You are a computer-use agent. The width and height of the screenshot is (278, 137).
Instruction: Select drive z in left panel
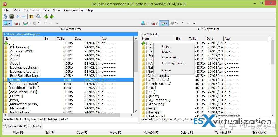(x=27, y=23)
